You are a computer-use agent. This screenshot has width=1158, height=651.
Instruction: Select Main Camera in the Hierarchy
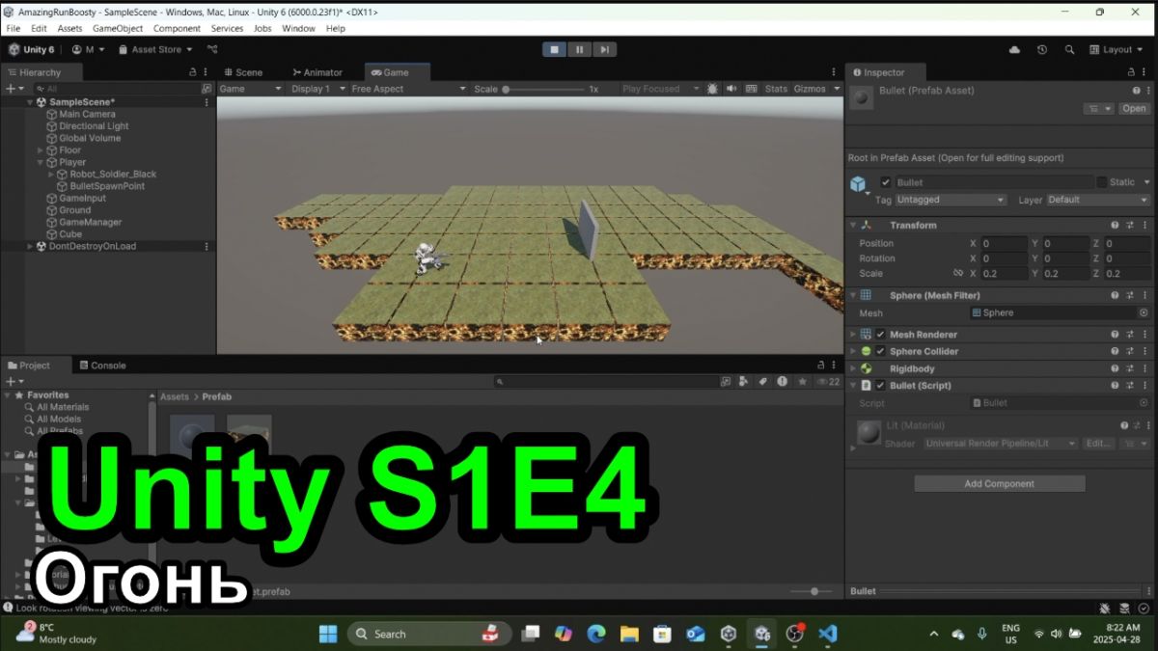[x=87, y=114]
